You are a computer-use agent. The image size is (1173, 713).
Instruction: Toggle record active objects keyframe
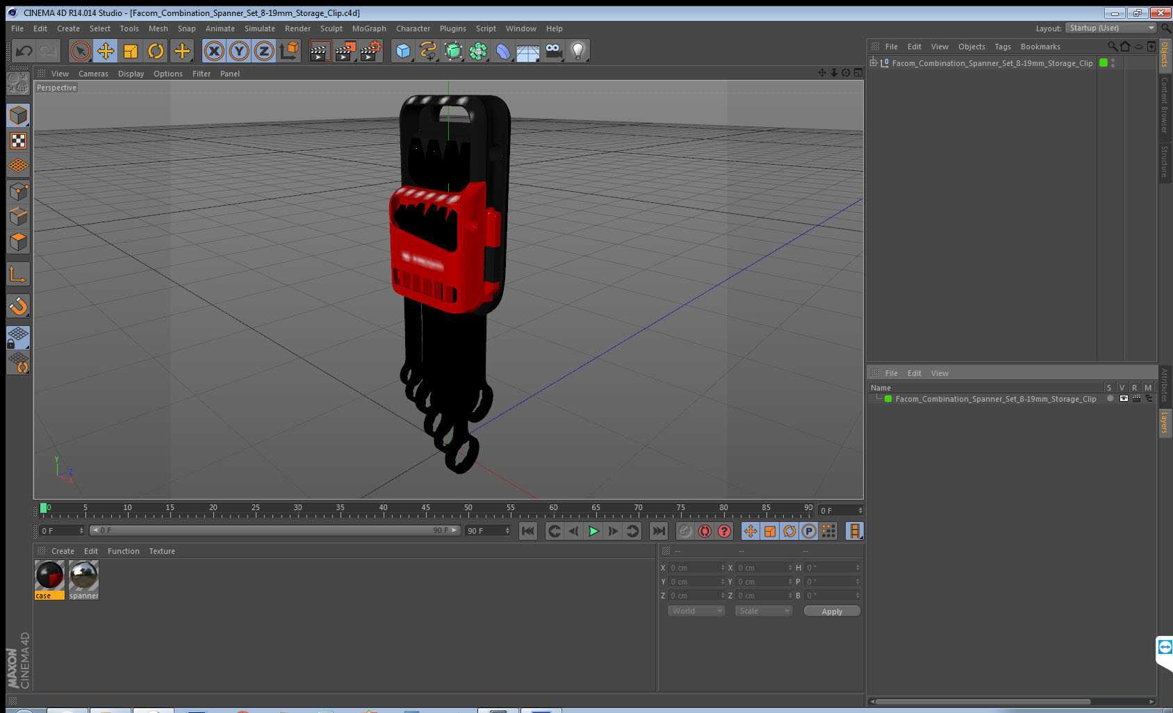[x=685, y=532]
